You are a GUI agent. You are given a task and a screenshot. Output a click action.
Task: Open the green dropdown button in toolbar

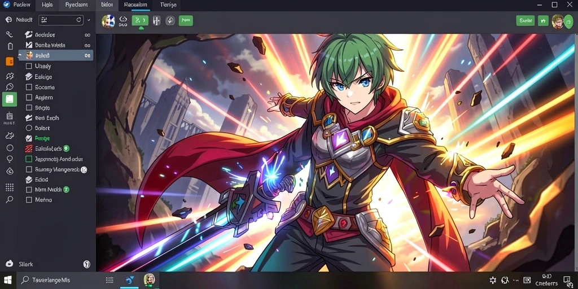point(140,20)
